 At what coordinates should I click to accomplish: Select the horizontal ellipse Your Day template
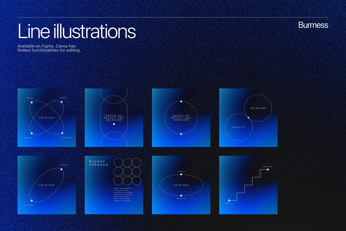(x=181, y=185)
